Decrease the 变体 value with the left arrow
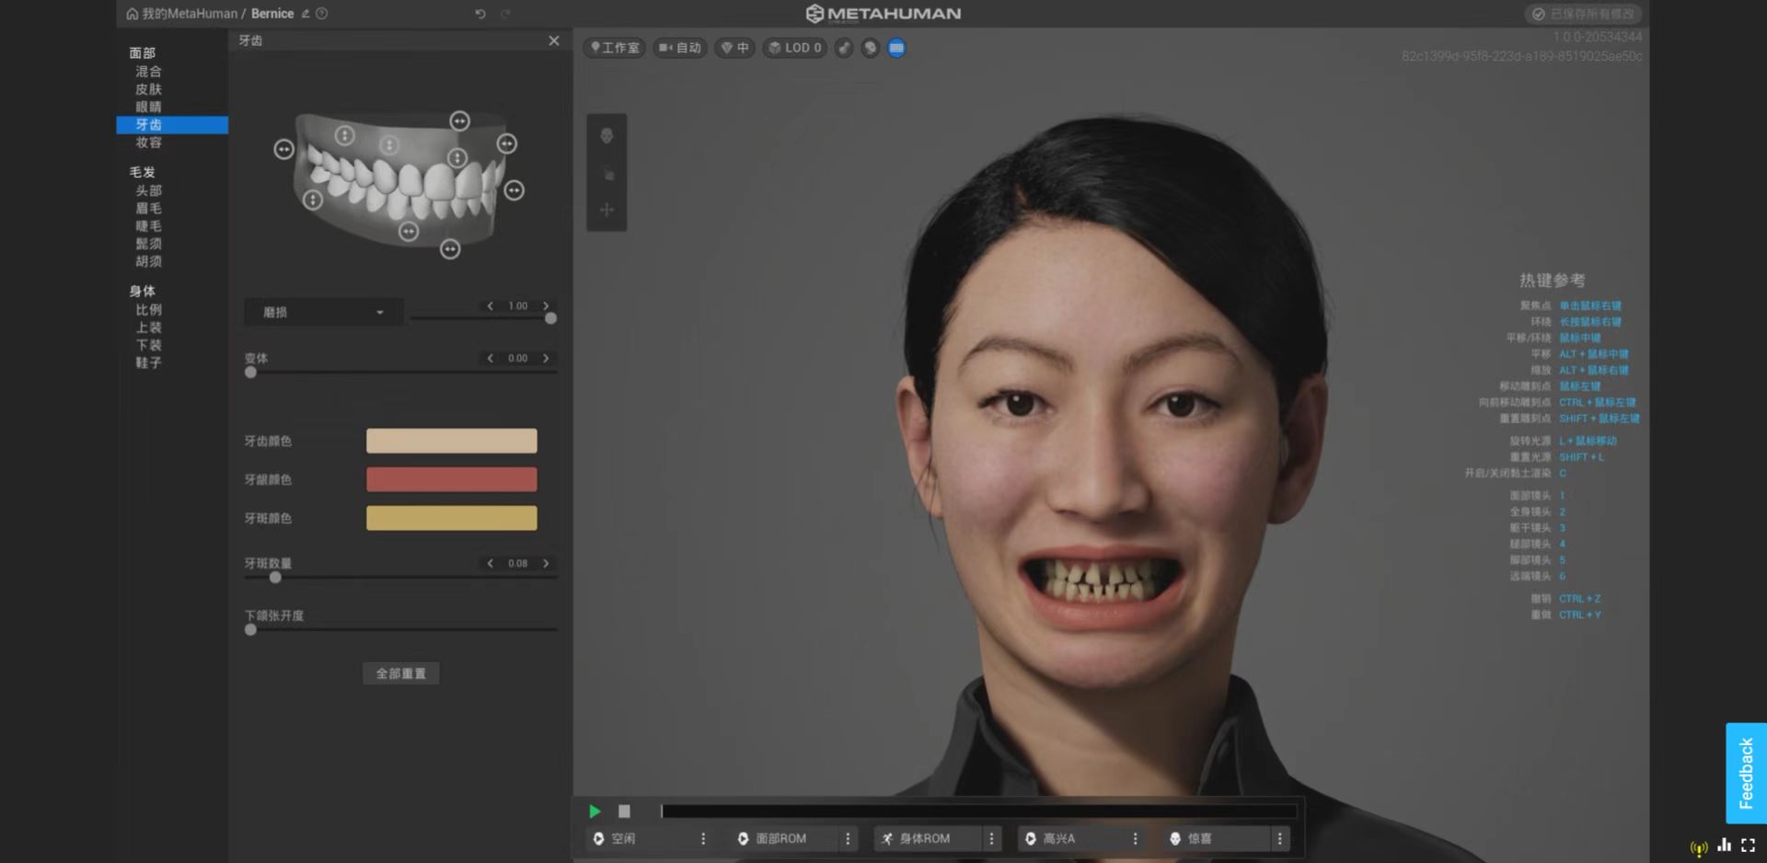The width and height of the screenshot is (1767, 863). coord(491,358)
